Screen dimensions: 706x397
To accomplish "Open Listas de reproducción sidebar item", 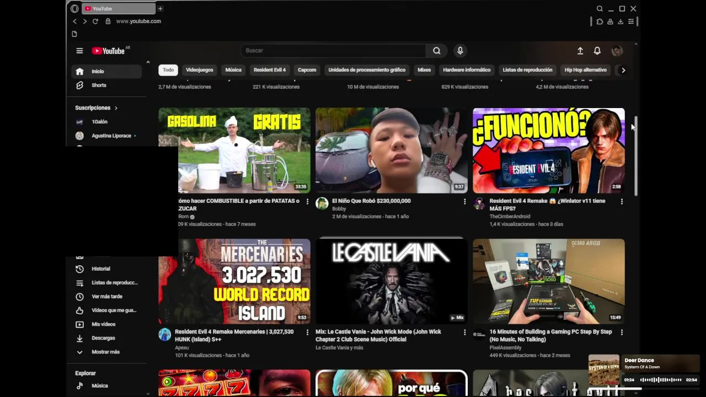I will (x=106, y=283).
